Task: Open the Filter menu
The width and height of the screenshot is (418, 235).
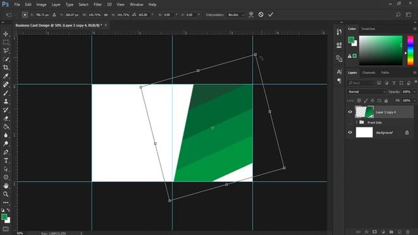Action: click(x=97, y=5)
